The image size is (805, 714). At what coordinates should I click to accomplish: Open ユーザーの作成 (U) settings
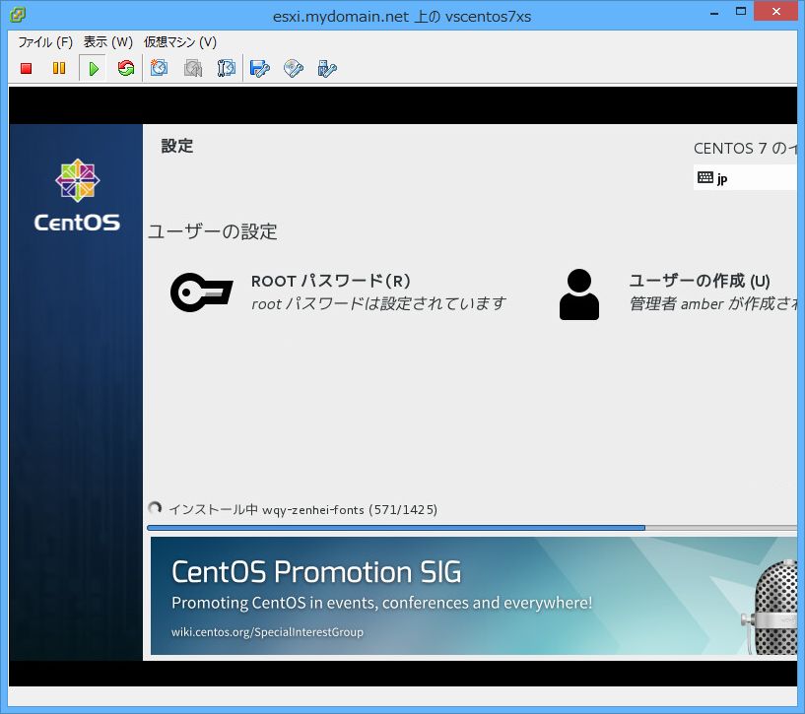(700, 281)
